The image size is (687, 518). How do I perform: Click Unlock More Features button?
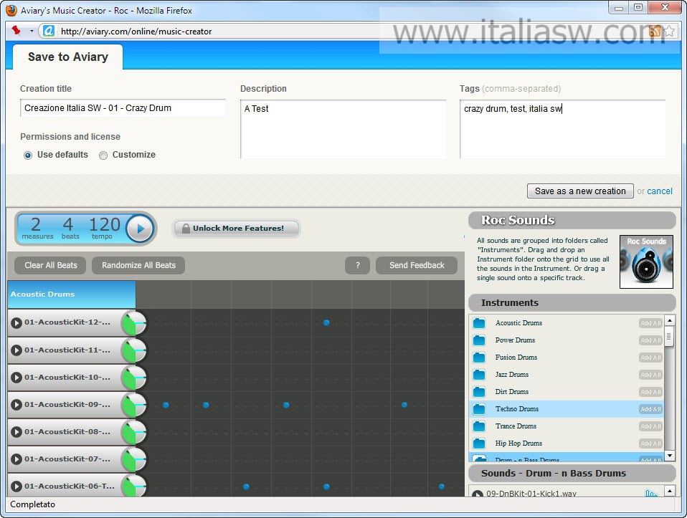237,228
